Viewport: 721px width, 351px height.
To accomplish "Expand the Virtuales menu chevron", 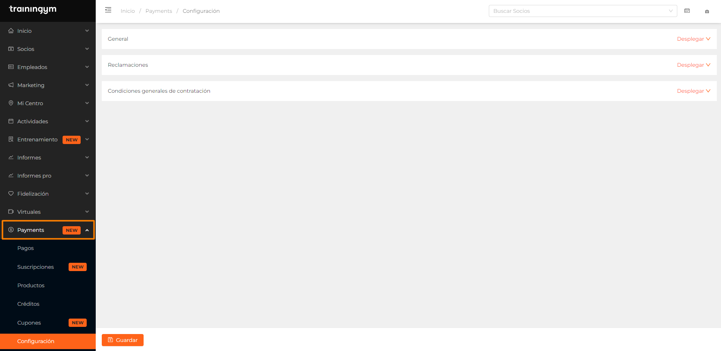I will [87, 212].
